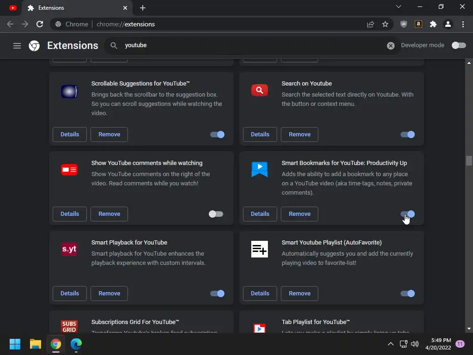Open File Explorer from the taskbar

pos(35,344)
